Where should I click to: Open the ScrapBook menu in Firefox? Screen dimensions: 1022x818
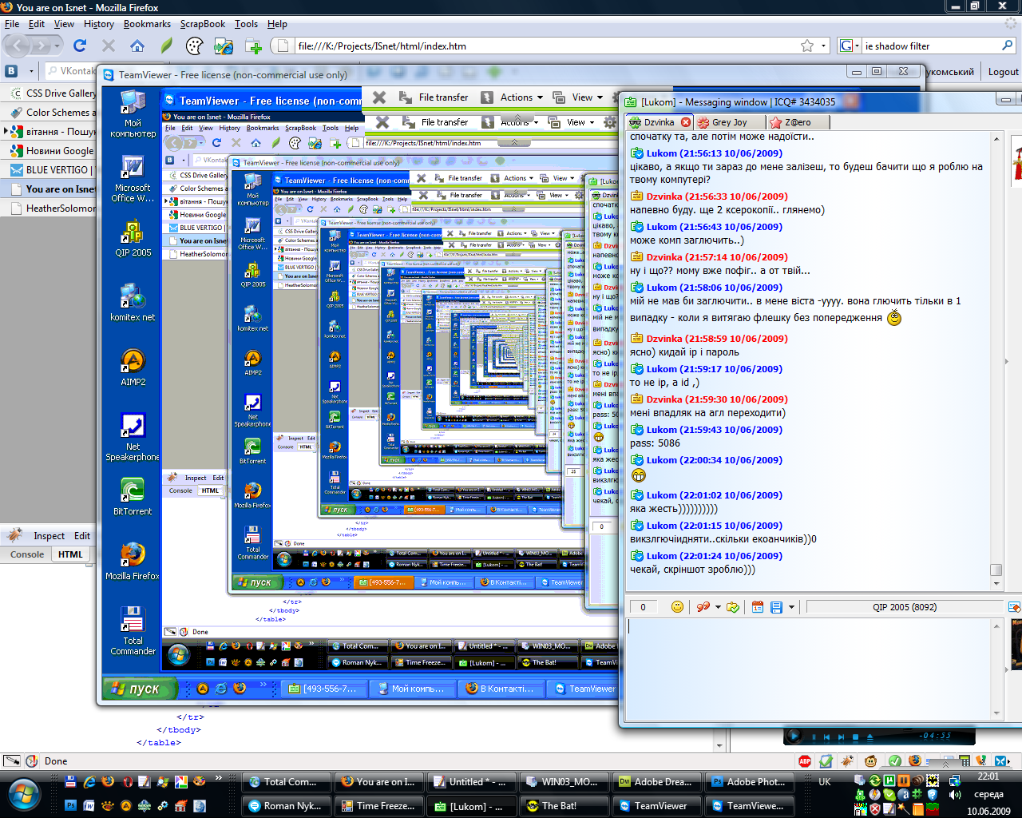pyautogui.click(x=202, y=24)
